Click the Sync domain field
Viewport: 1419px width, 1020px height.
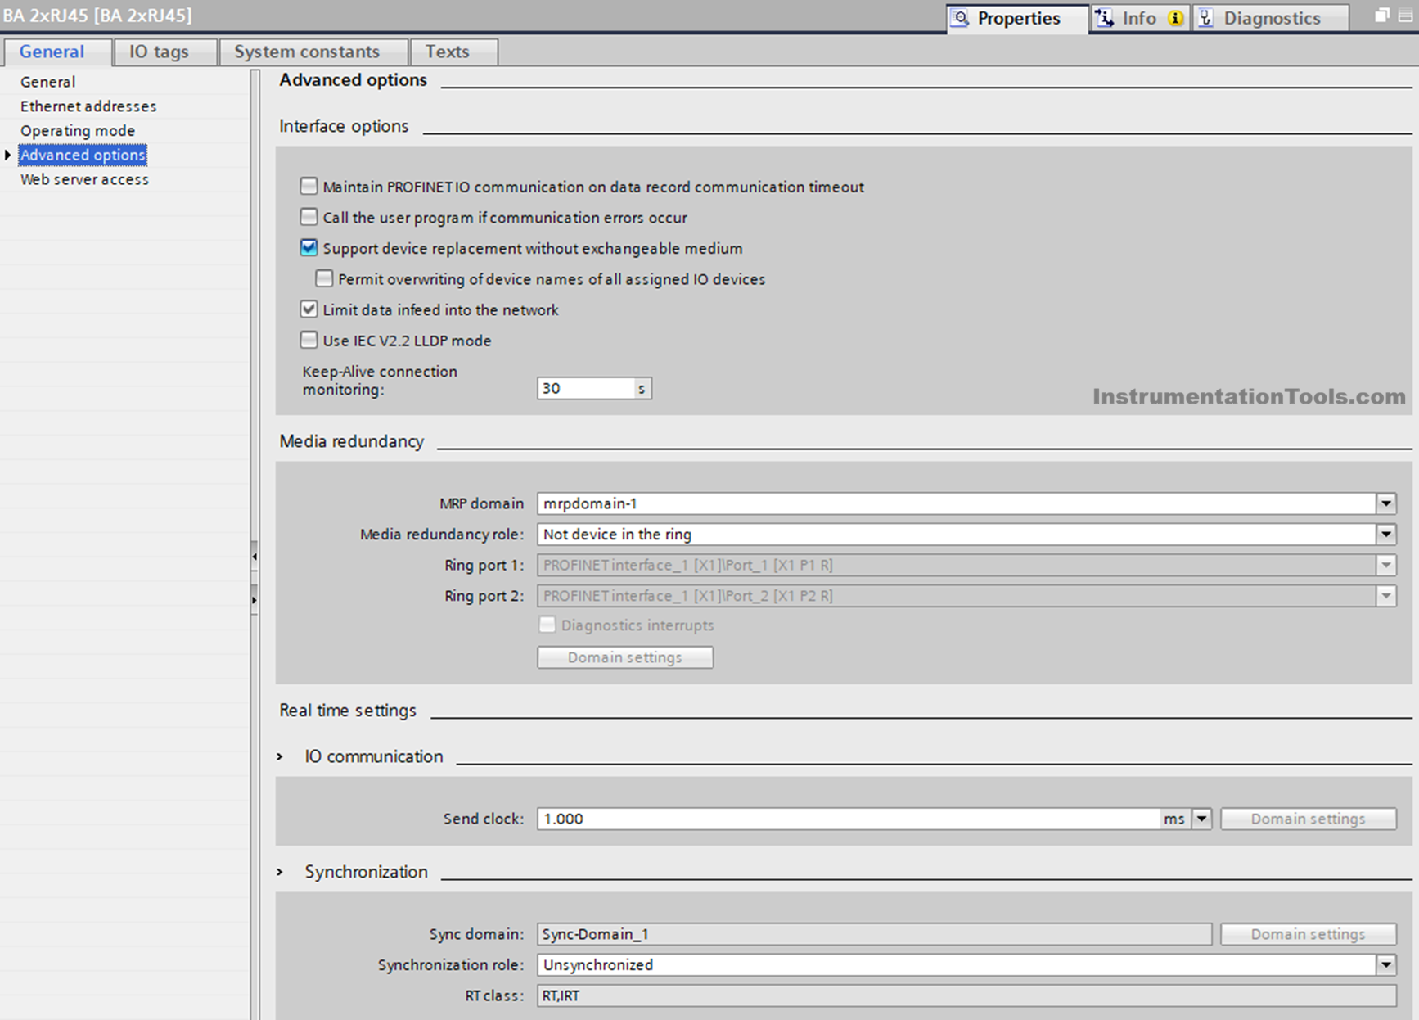pyautogui.click(x=874, y=934)
